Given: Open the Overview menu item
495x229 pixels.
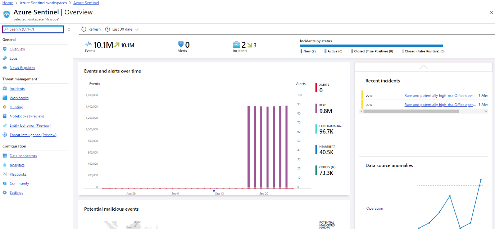Looking at the screenshot, I should coord(17,49).
